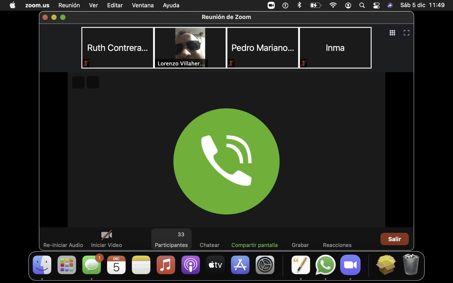Image resolution: width=453 pixels, height=283 pixels.
Task: Click the user account icon in menu bar
Action: [348, 5]
